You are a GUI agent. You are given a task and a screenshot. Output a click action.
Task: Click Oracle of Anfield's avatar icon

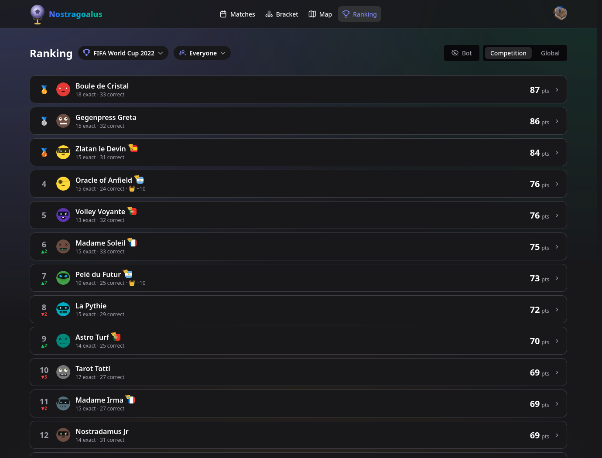(63, 184)
